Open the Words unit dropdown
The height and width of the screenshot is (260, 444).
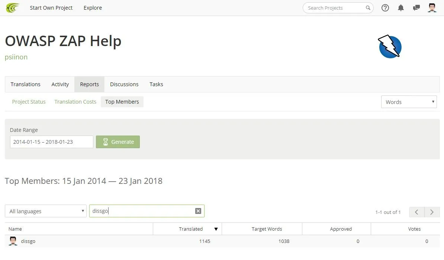409,102
